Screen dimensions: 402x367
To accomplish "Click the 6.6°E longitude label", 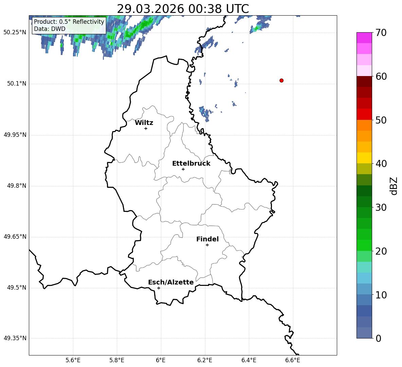I will click(293, 360).
